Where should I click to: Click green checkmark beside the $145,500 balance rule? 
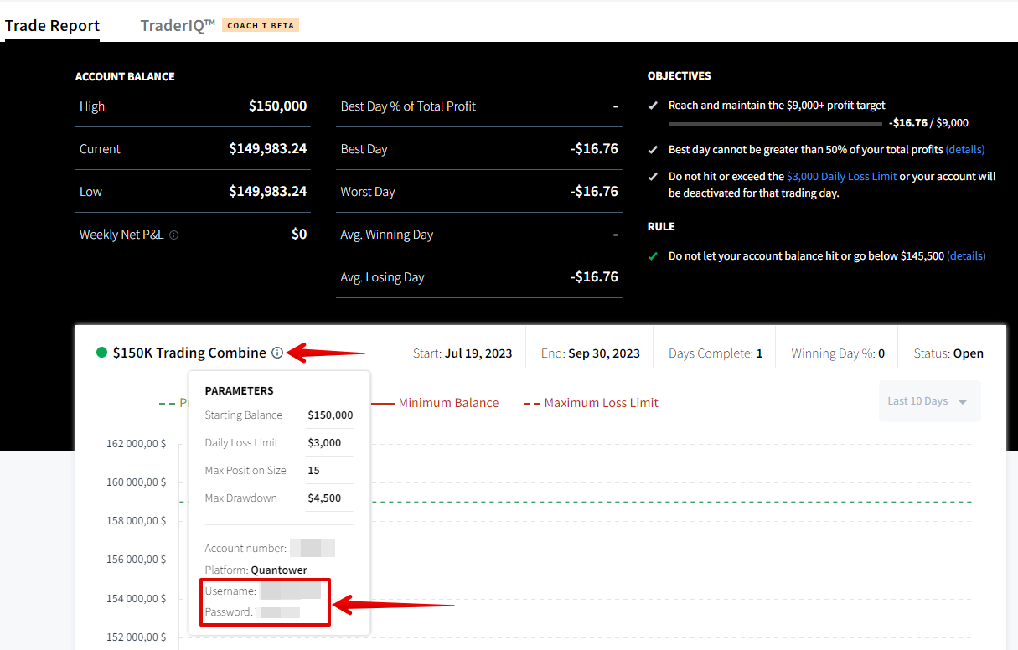653,256
